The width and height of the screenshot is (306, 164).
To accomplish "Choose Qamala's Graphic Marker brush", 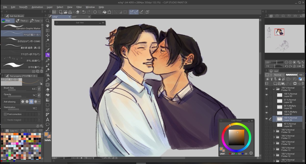I will point(21,27).
